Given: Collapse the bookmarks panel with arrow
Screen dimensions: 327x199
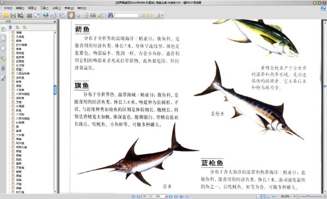Looking at the screenshot, I should (x=55, y=22).
